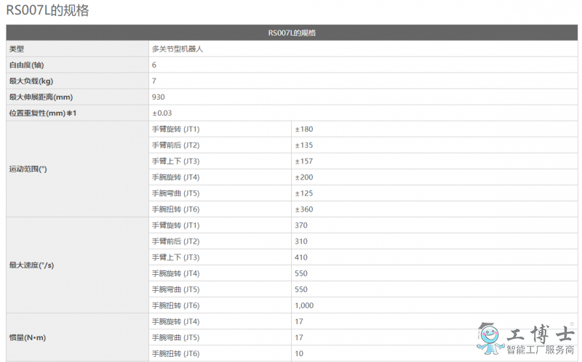Select the 最大负载(kg) row label
The width and height of the screenshot is (582, 362).
(x=31, y=81)
